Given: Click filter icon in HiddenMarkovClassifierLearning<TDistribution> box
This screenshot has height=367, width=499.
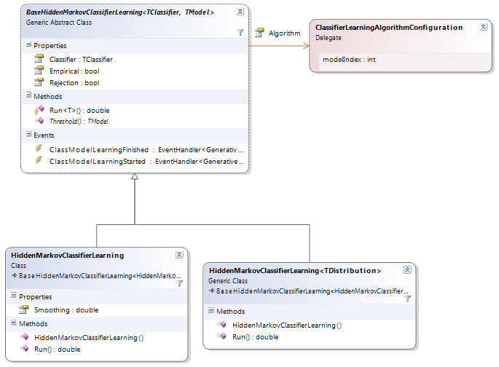Looking at the screenshot, I should (407, 299).
